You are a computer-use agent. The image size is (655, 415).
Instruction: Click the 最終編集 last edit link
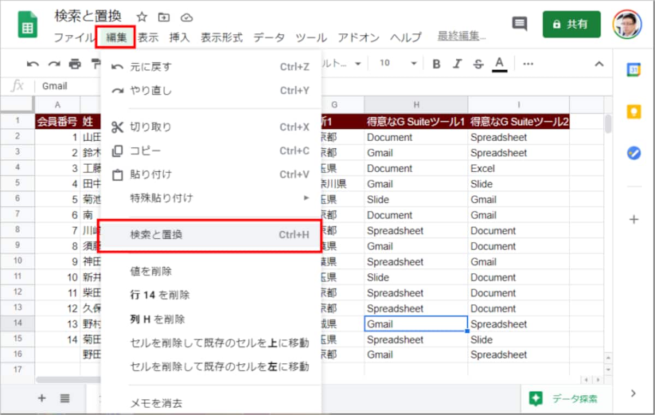point(462,37)
